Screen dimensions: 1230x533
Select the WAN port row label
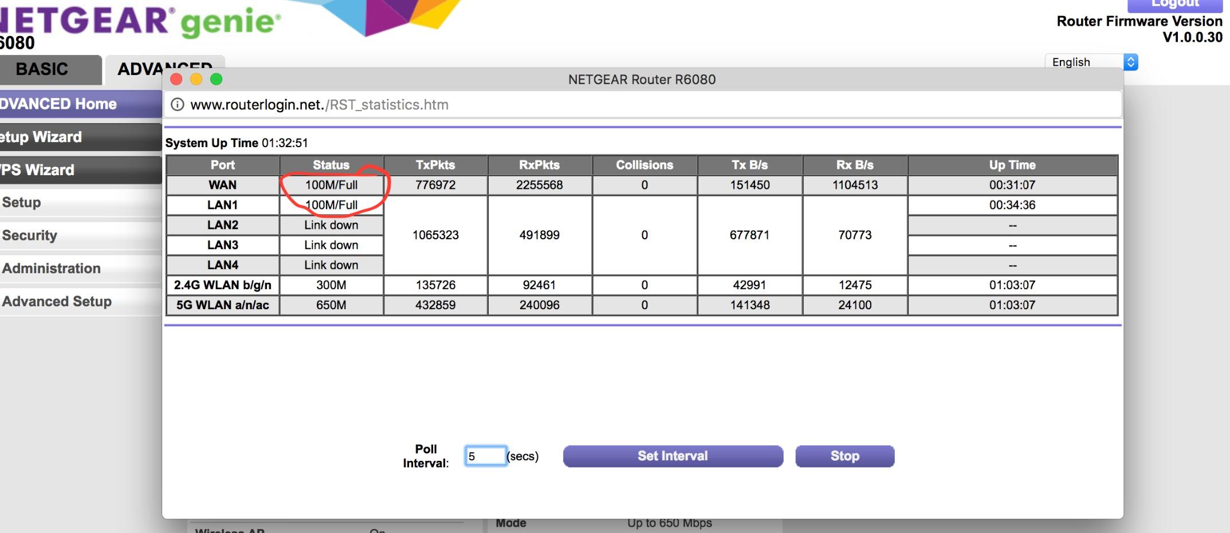click(223, 185)
